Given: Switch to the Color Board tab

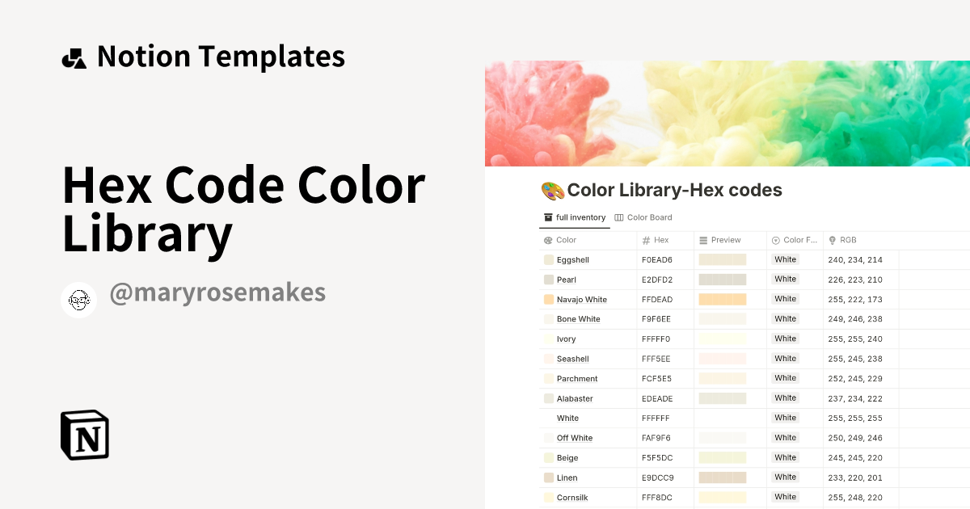Looking at the screenshot, I should [x=643, y=217].
